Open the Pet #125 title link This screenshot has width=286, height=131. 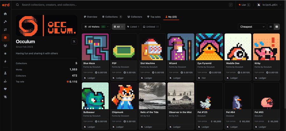202,112
